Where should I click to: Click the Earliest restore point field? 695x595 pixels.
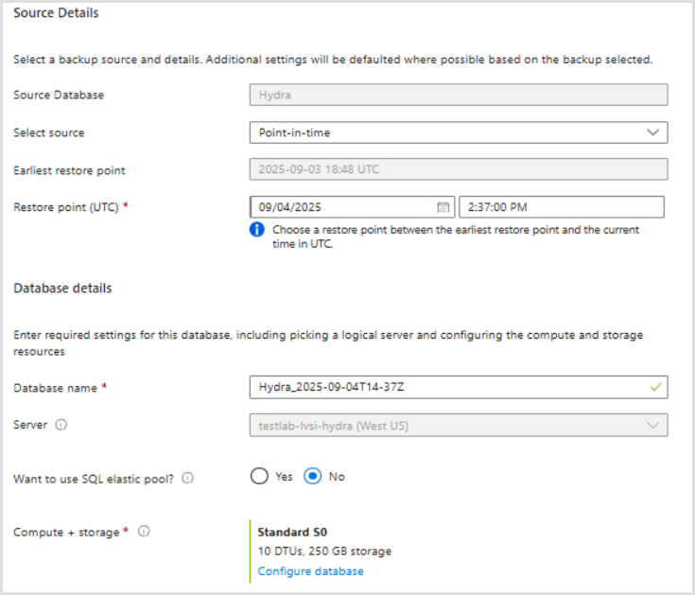pyautogui.click(x=458, y=170)
